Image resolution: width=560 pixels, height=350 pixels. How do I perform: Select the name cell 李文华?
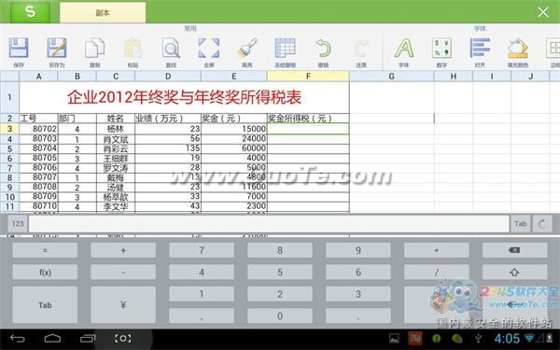(x=116, y=206)
